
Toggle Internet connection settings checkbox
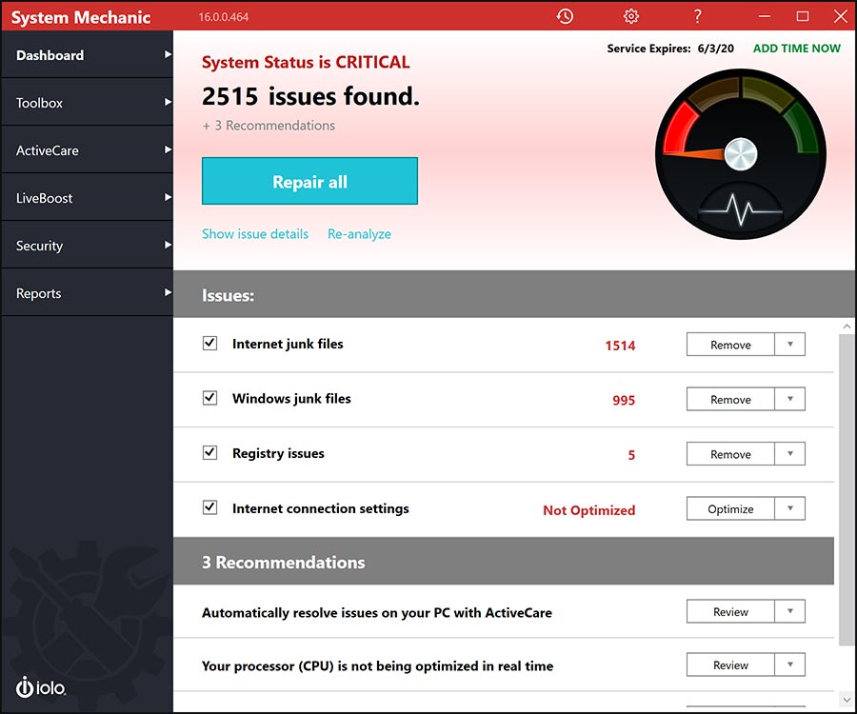point(209,507)
